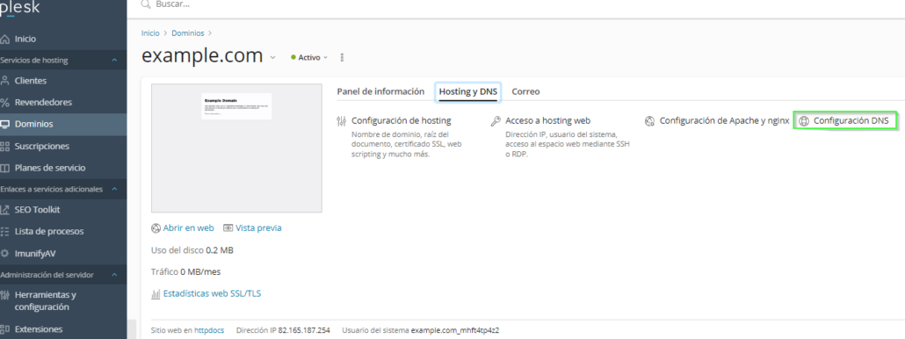
Task: Open Estadísticas web SSL/TLS link
Action: [x=212, y=293]
